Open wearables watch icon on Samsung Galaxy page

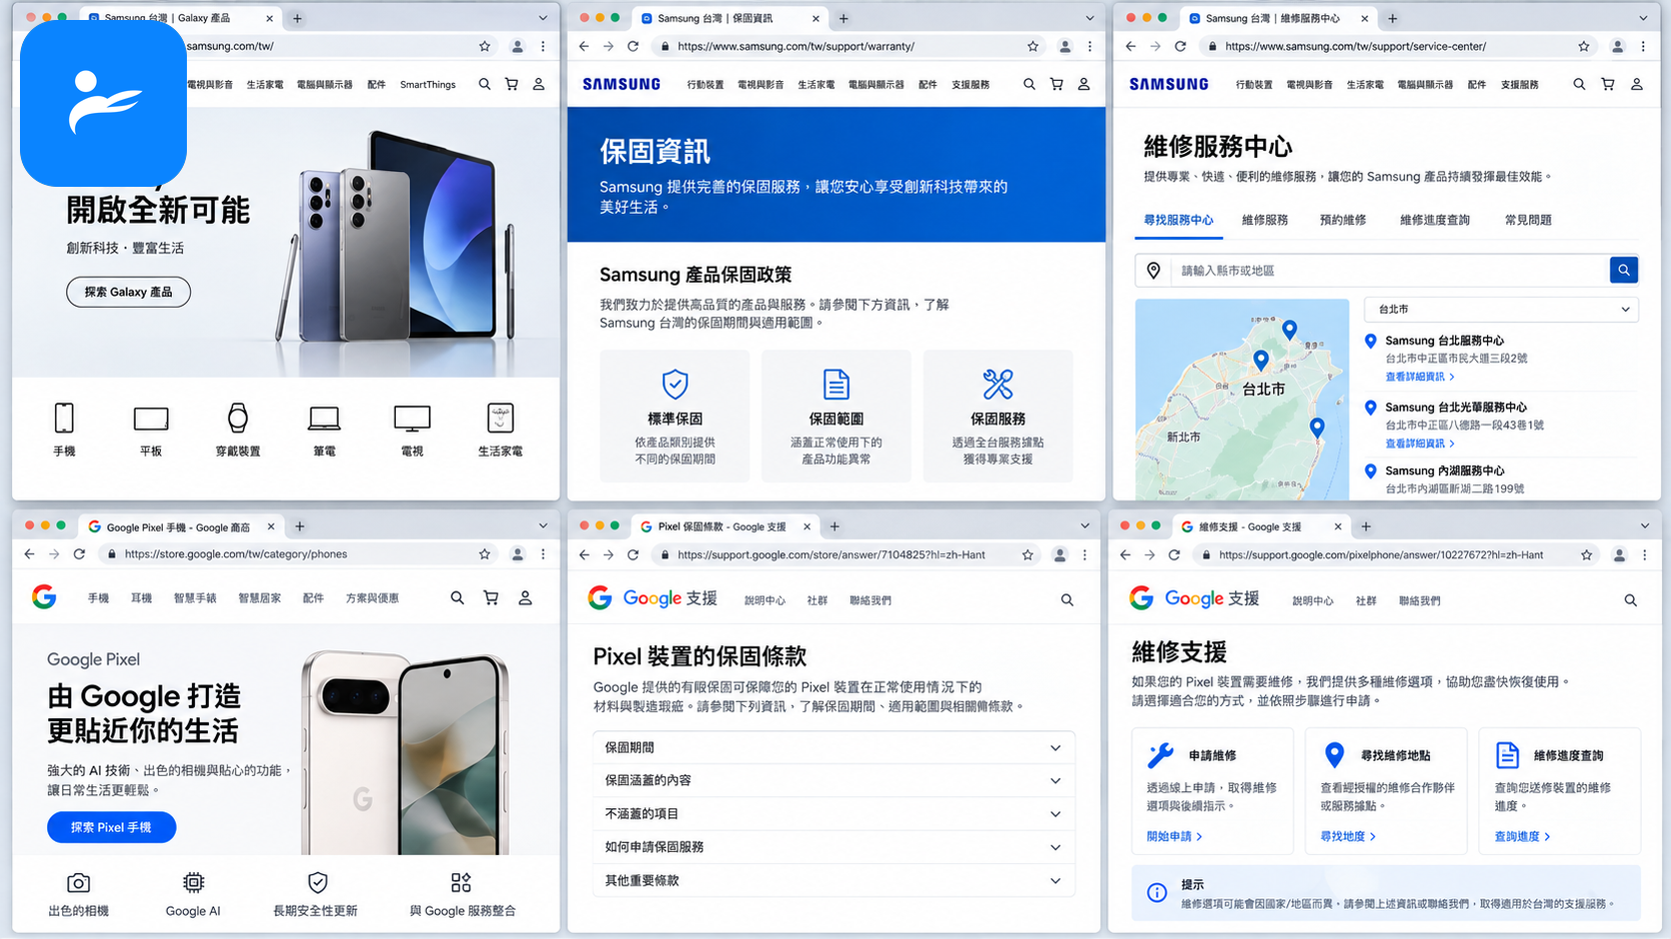(238, 418)
